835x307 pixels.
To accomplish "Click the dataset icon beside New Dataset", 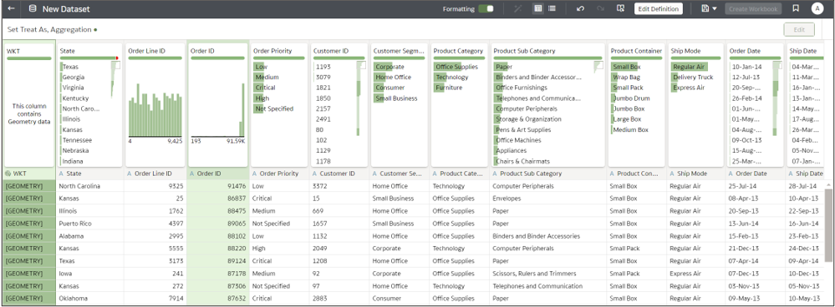I will coord(33,8).
